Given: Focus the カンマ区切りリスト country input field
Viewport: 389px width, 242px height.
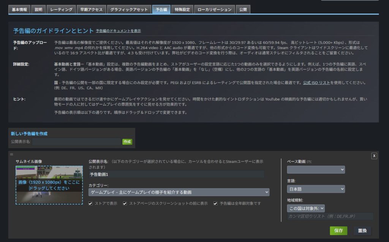Looking at the screenshot, I should tap(330, 216).
